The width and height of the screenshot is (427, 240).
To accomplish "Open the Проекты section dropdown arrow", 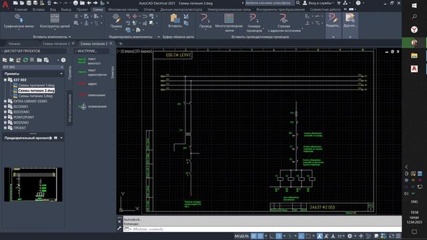I will click(x=61, y=74).
